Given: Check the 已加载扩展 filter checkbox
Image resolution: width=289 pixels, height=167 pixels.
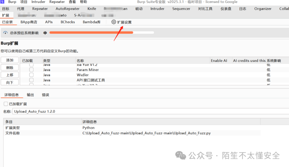Looking at the screenshot, I should (6, 104).
